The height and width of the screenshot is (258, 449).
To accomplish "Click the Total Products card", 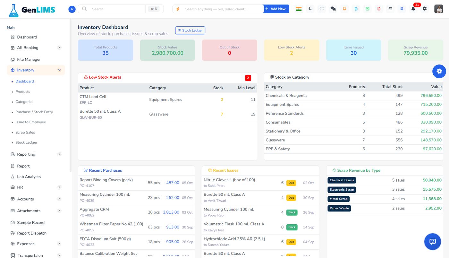I will click(106, 50).
